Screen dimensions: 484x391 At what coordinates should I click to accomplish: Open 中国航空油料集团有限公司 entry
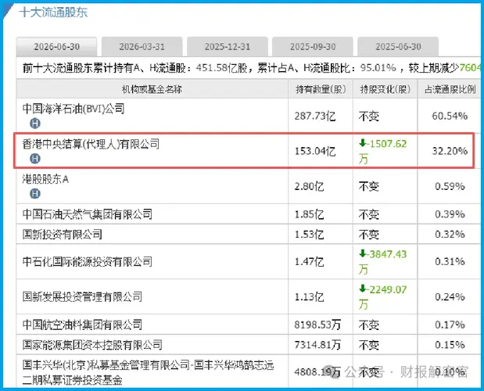82,325
